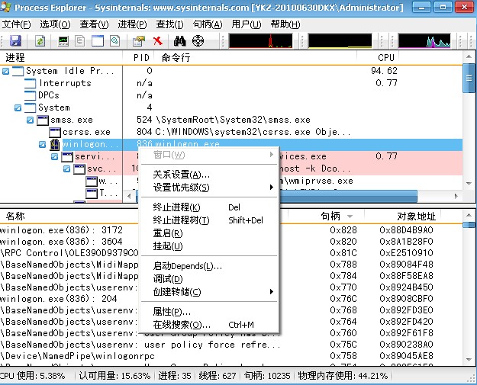Click the binoculars Find Handle icon
Image resolution: width=477 pixels, height=385 pixels.
point(180,40)
